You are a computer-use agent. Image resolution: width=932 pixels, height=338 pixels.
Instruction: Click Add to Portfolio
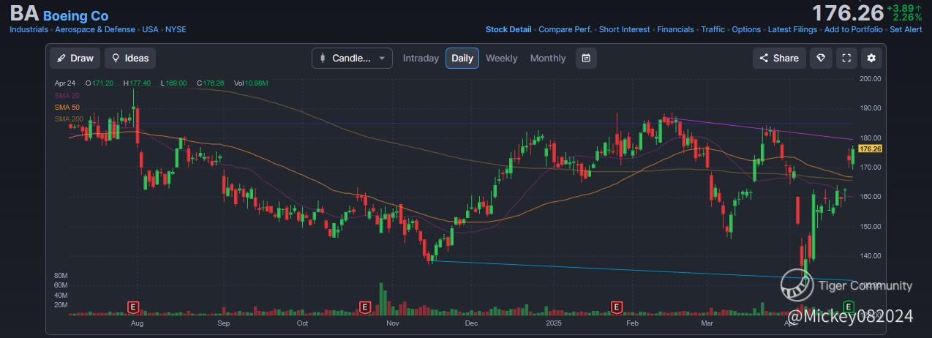tap(854, 29)
